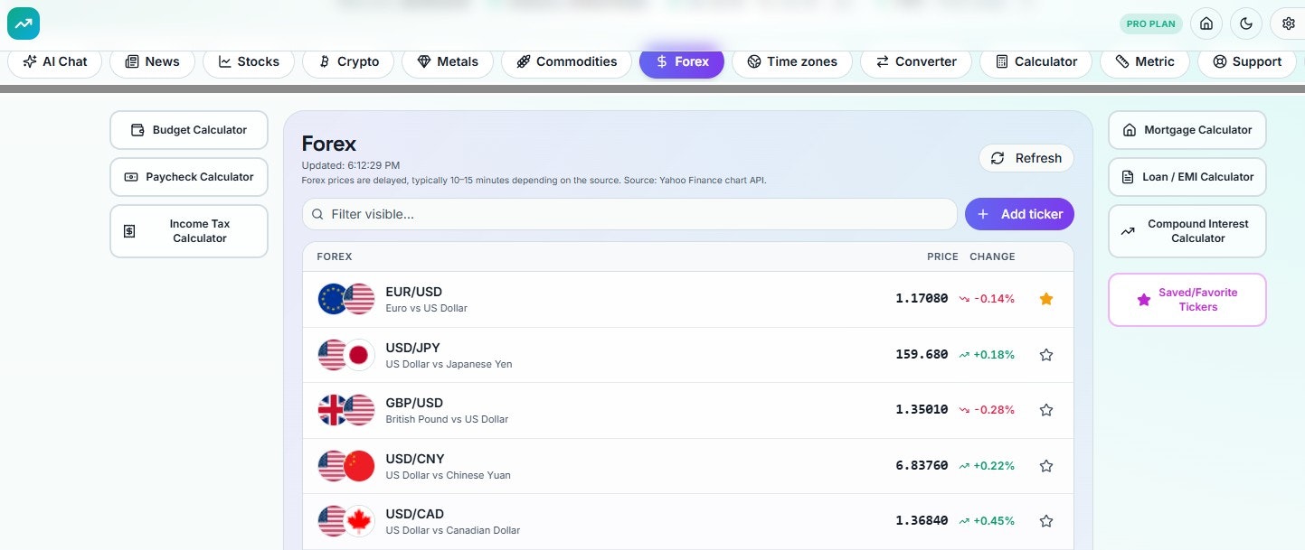The height and width of the screenshot is (550, 1305).
Task: Favorite the USD/CNY pair
Action: (1045, 465)
